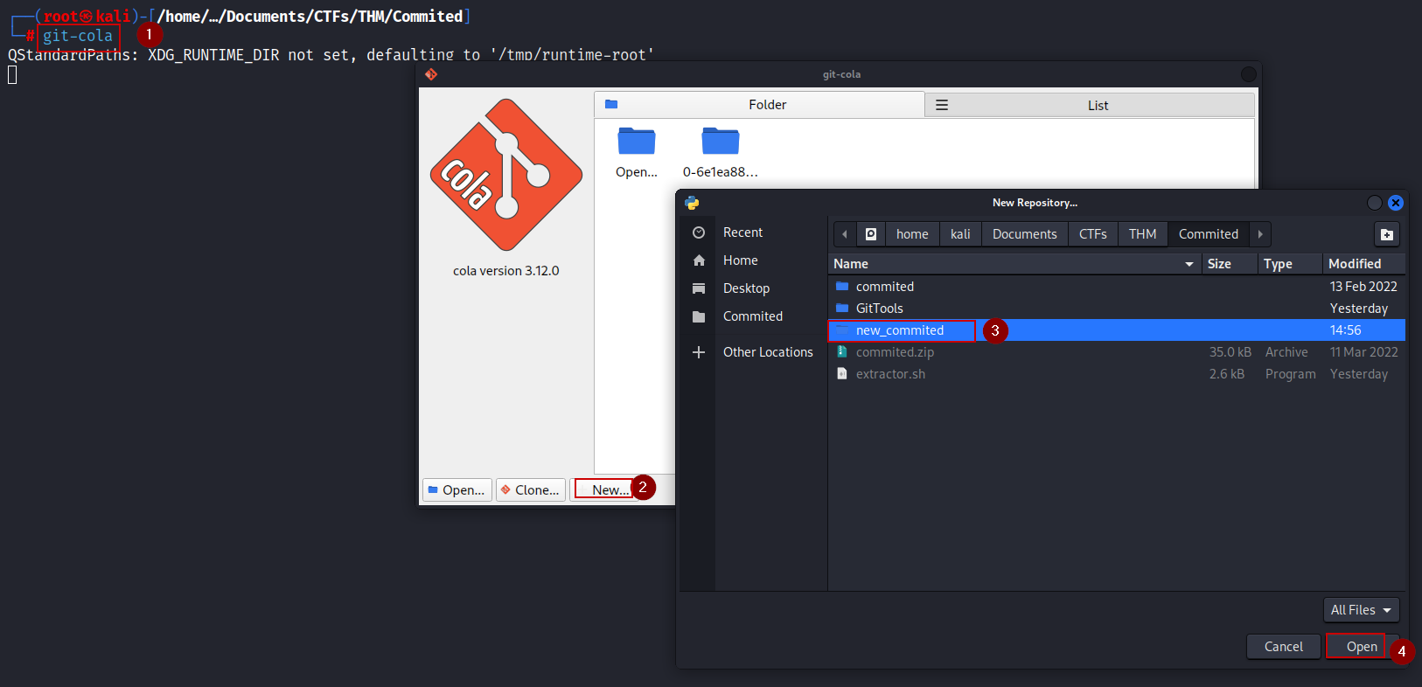Screen dimensions: 1422x687
Task: Click the commited.zip file row
Action: click(x=1117, y=352)
